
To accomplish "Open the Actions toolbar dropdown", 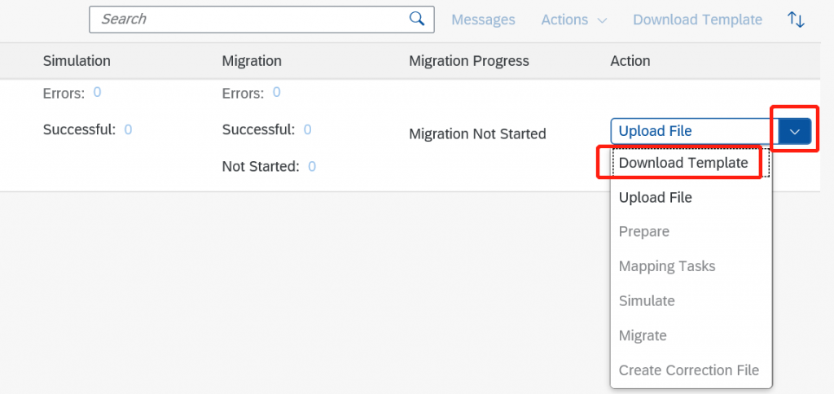I will pos(574,20).
